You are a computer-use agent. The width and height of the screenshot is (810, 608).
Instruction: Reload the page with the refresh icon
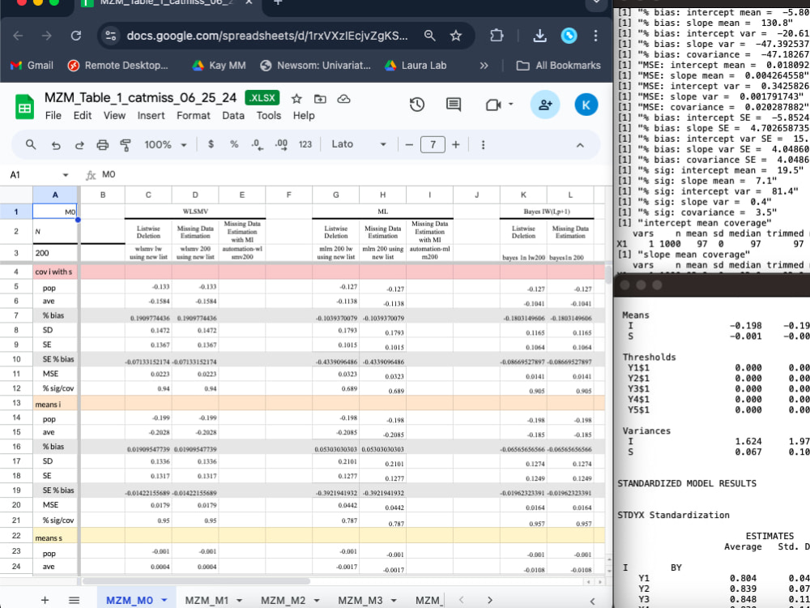tap(76, 36)
